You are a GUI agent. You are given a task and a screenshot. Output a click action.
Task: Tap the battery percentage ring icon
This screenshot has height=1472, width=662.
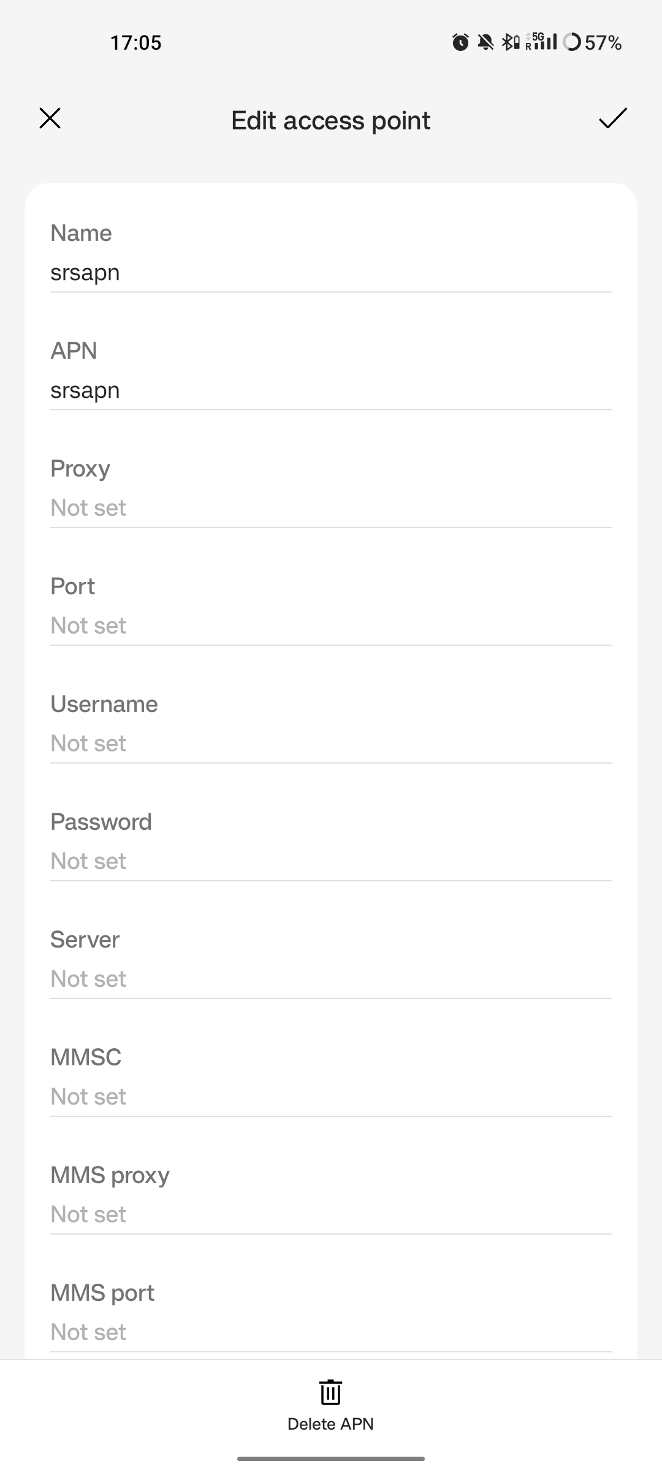point(571,42)
